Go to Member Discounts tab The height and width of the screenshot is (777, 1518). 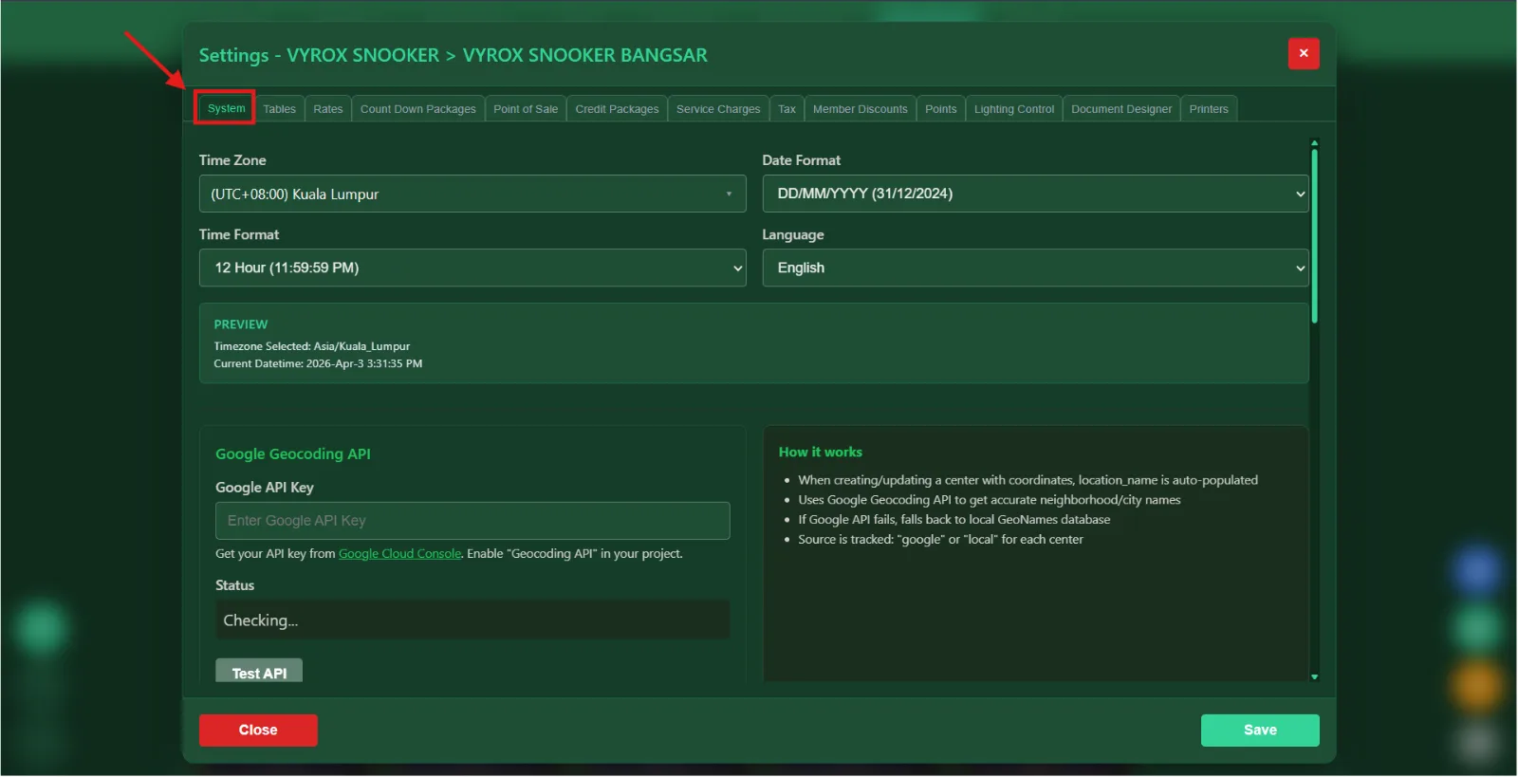(x=861, y=109)
